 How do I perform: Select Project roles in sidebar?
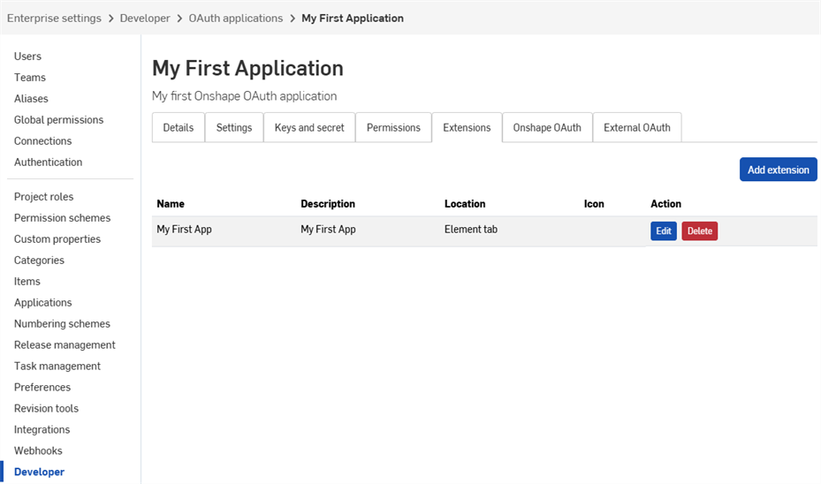coord(43,197)
